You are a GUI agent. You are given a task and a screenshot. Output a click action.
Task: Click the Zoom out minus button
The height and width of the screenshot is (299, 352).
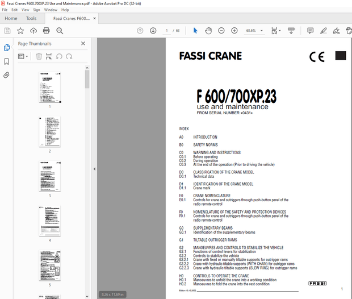pos(220,31)
